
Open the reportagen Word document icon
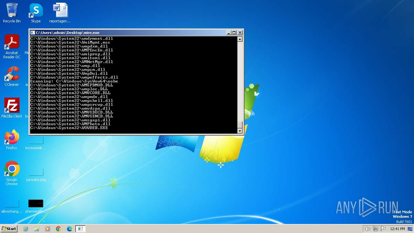tap(60, 13)
